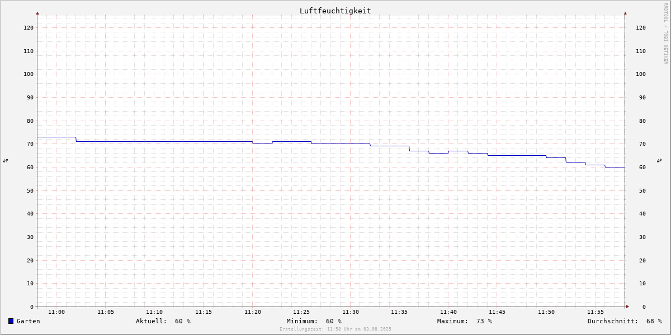Viewport: 671px width, 335px height.
Task: Click the right axis 10 label
Action: tap(642, 283)
